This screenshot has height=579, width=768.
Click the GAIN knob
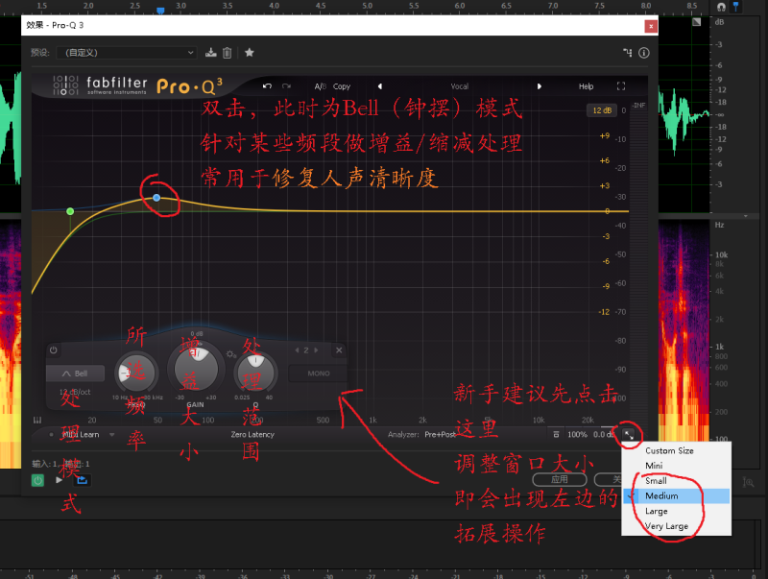tap(195, 371)
